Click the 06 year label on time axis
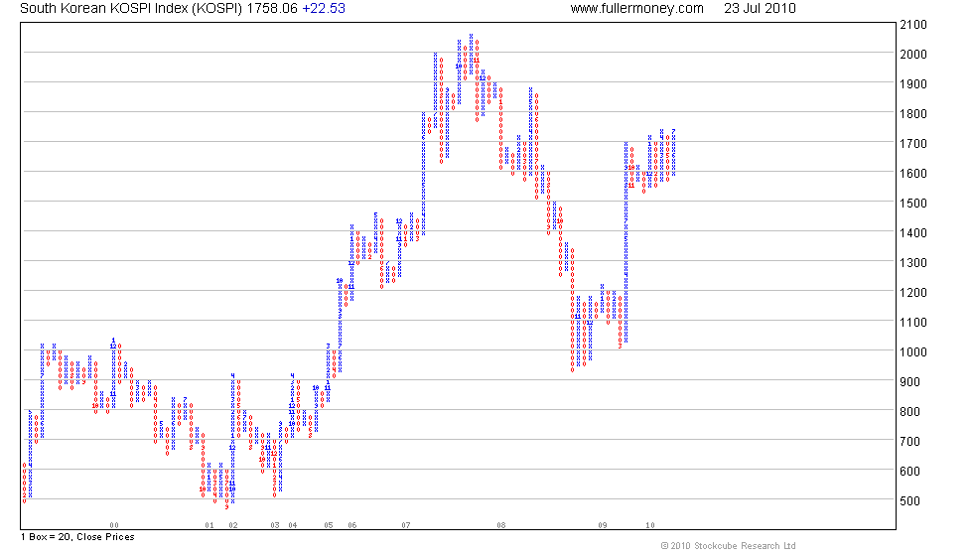The width and height of the screenshot is (973, 556). [352, 525]
